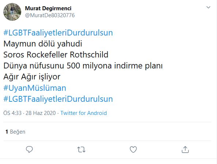Click the Ağır Ağır işliyor text line
The width and height of the screenshot is (217, 164).
(32, 77)
